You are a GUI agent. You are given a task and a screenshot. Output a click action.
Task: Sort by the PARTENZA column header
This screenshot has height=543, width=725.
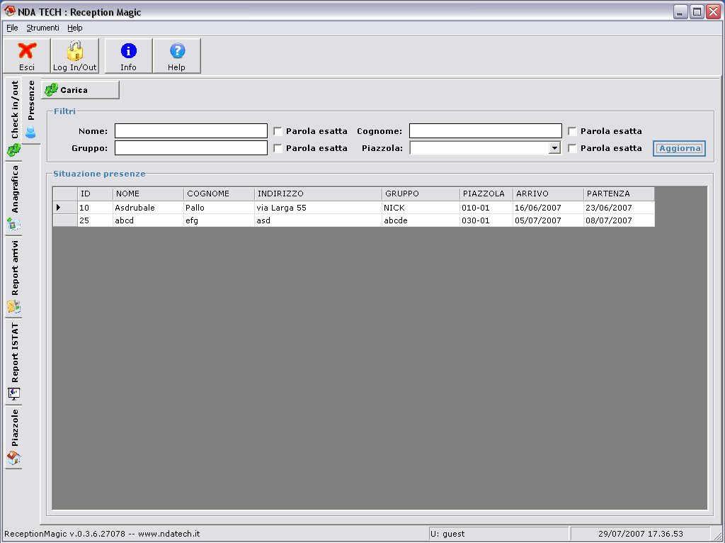tap(619, 194)
